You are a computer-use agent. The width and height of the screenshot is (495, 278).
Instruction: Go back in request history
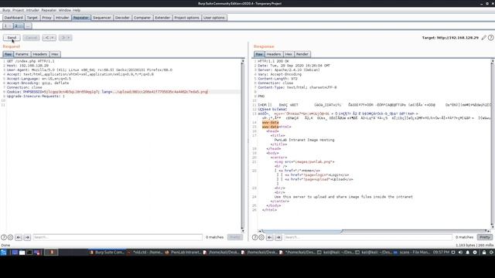coord(49,38)
